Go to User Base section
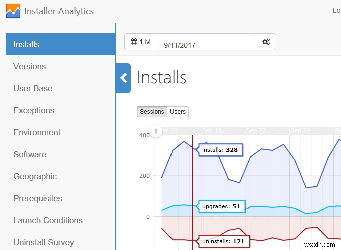 33,88
